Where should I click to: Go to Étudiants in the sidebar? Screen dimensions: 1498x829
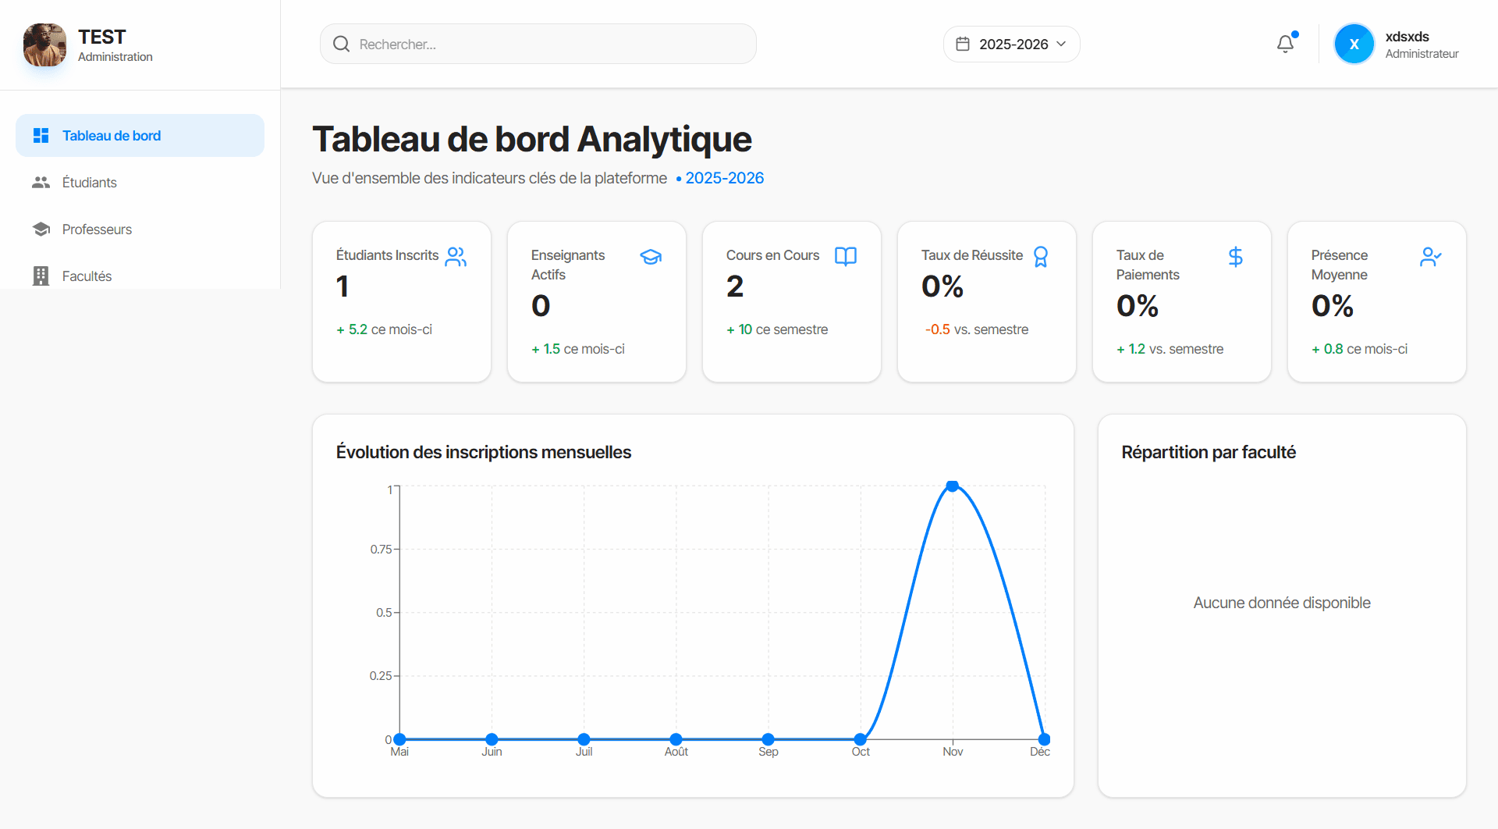coord(90,183)
